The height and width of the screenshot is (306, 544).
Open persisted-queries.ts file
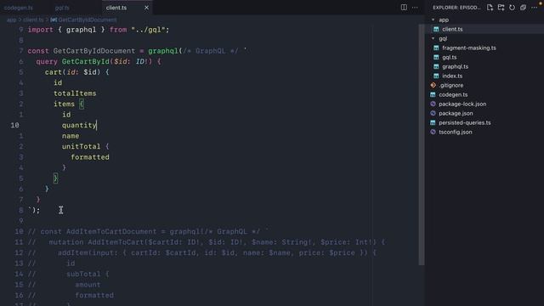pos(465,122)
